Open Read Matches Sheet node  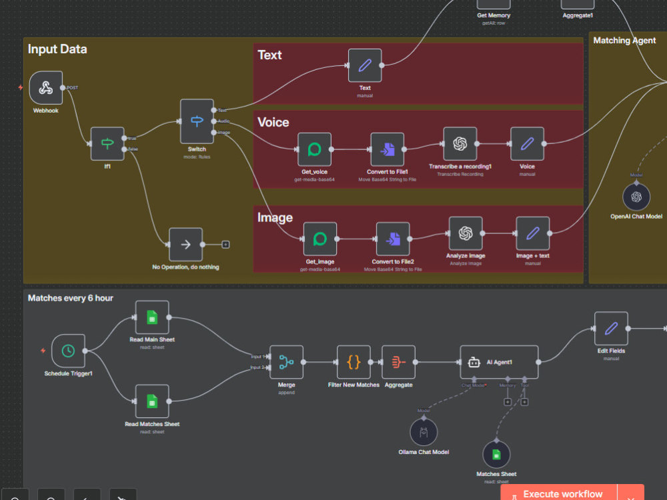152,401
